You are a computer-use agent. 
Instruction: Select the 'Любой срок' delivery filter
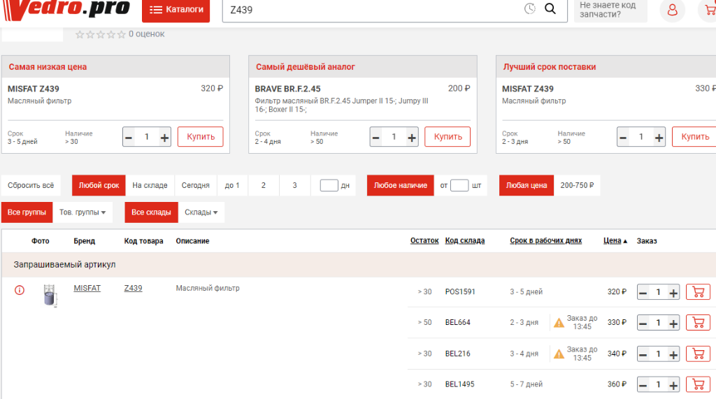99,185
